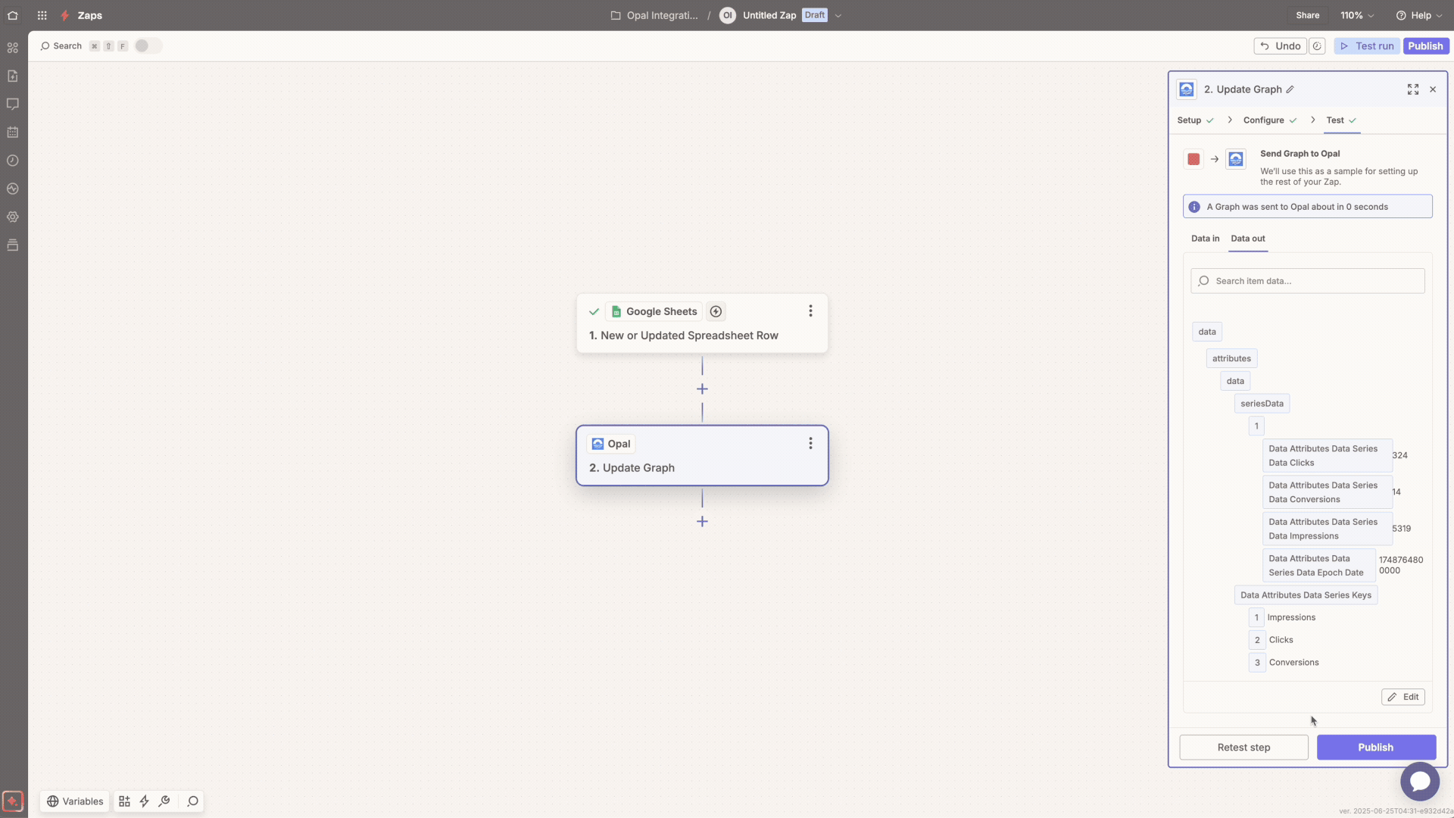This screenshot has height=818, width=1454.
Task: Click the Edit button under data output
Action: point(1403,697)
